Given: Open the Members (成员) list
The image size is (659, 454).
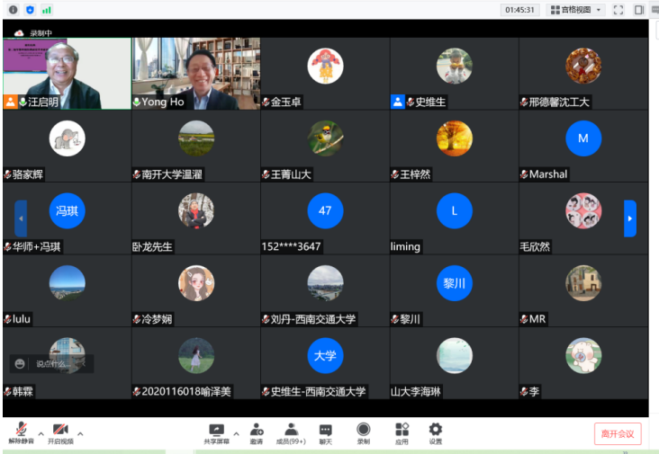Looking at the screenshot, I should (x=291, y=432).
